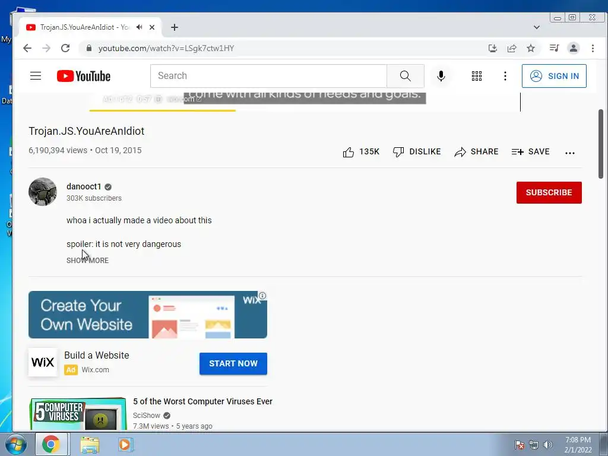
Task: Click START NOW on Wix ad
Action: 233,363
